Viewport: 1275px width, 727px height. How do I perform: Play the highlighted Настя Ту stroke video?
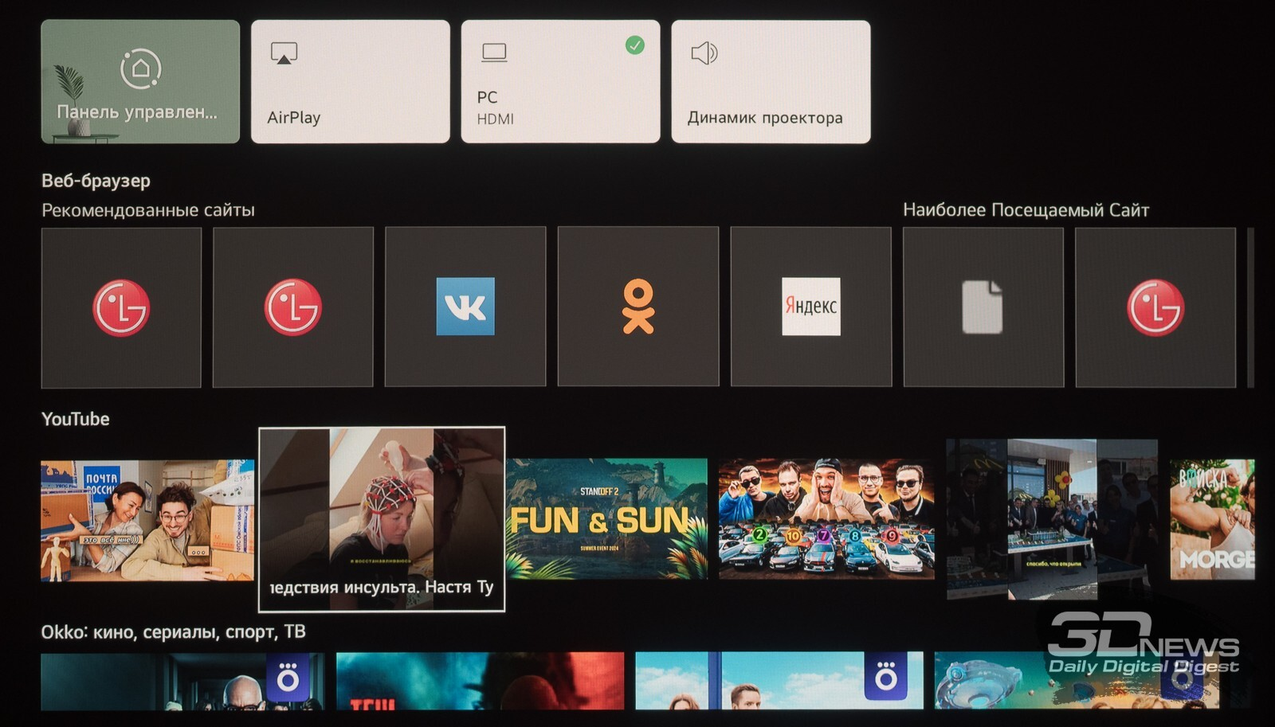382,519
